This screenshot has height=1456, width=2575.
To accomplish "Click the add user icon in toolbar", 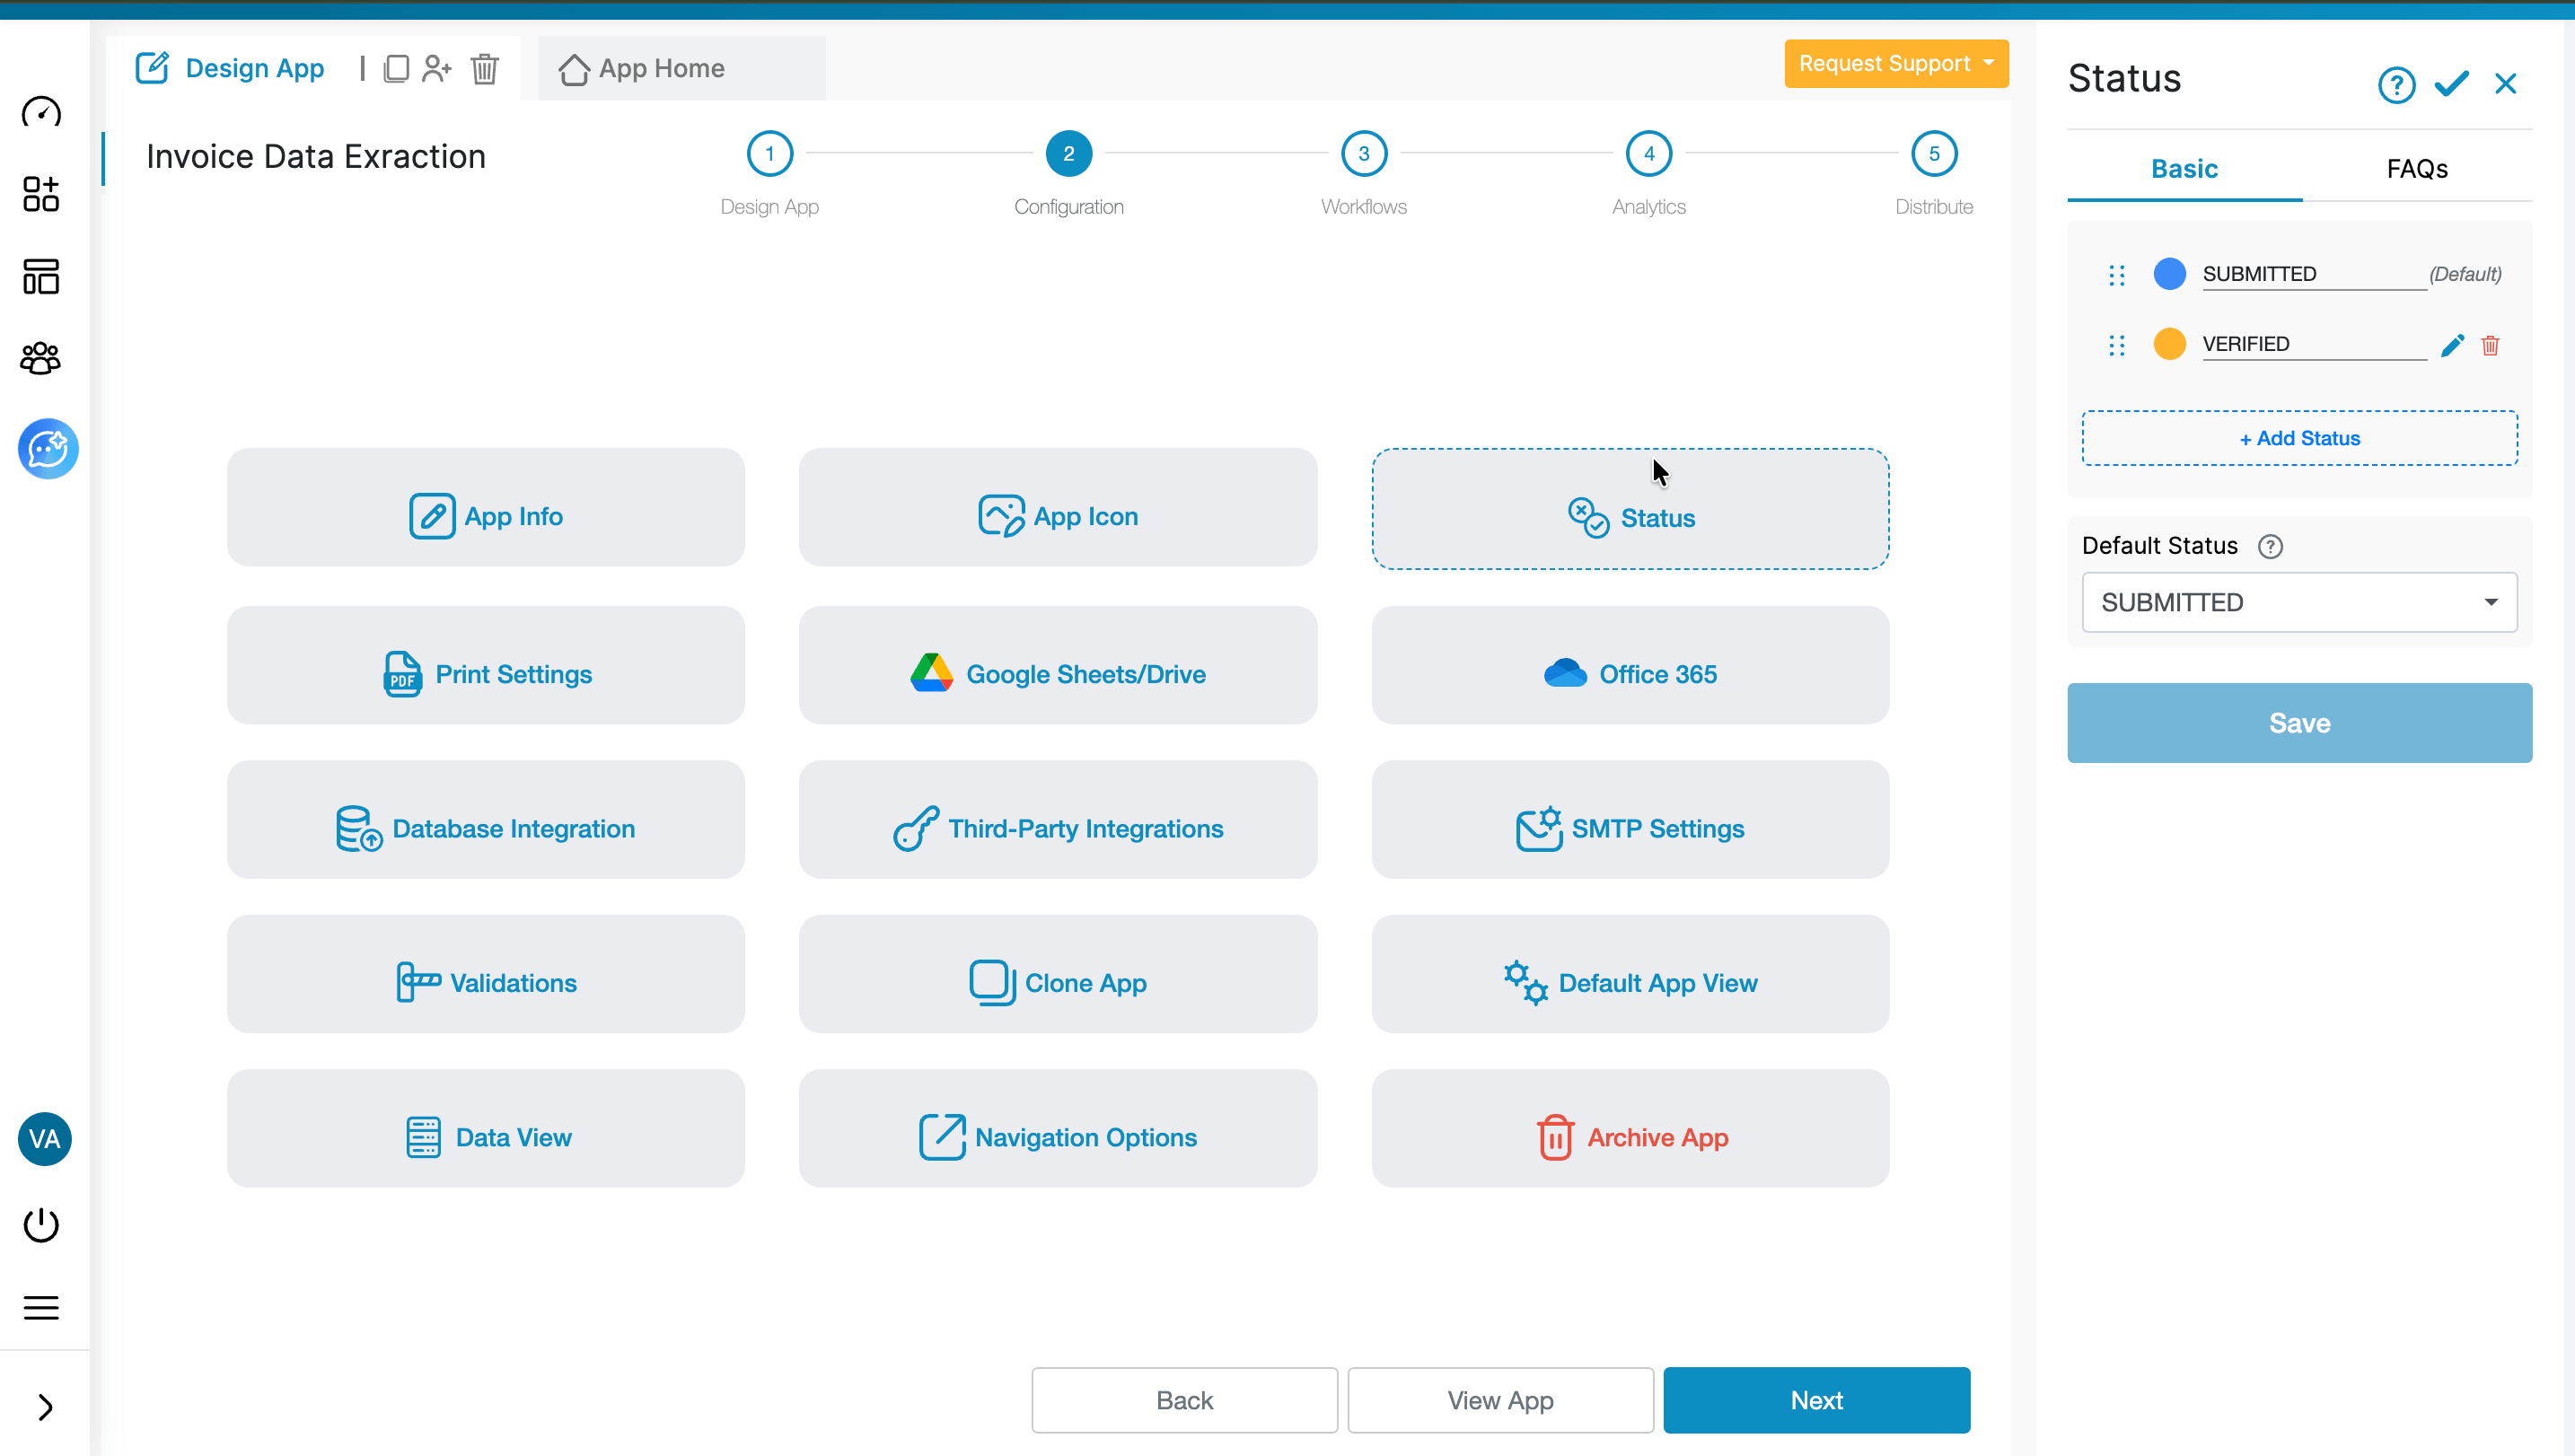I will [x=437, y=68].
